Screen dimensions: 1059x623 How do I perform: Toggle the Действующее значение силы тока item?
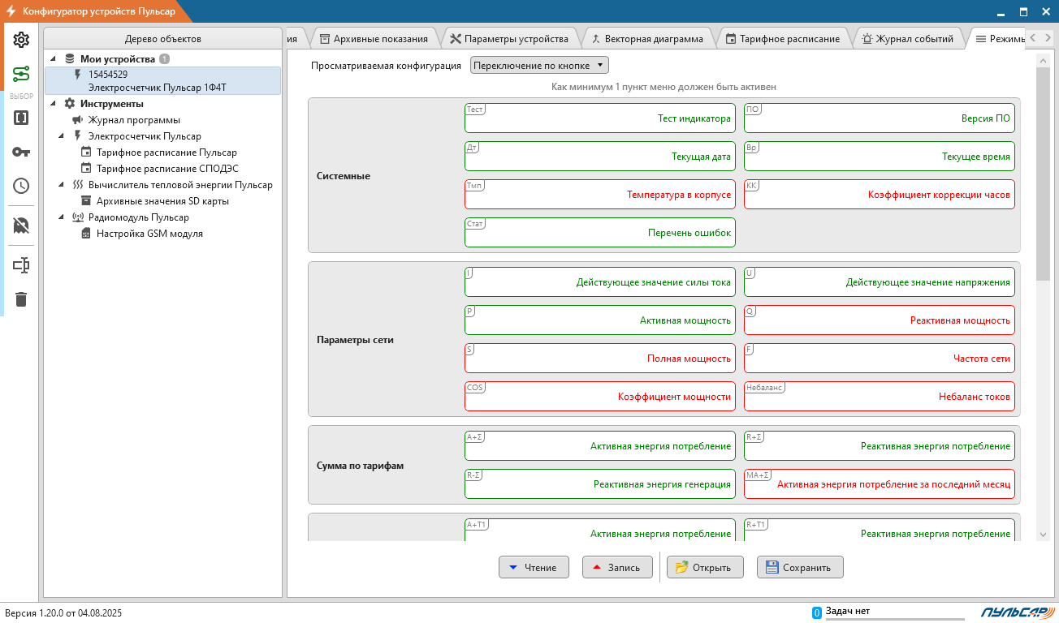click(600, 282)
